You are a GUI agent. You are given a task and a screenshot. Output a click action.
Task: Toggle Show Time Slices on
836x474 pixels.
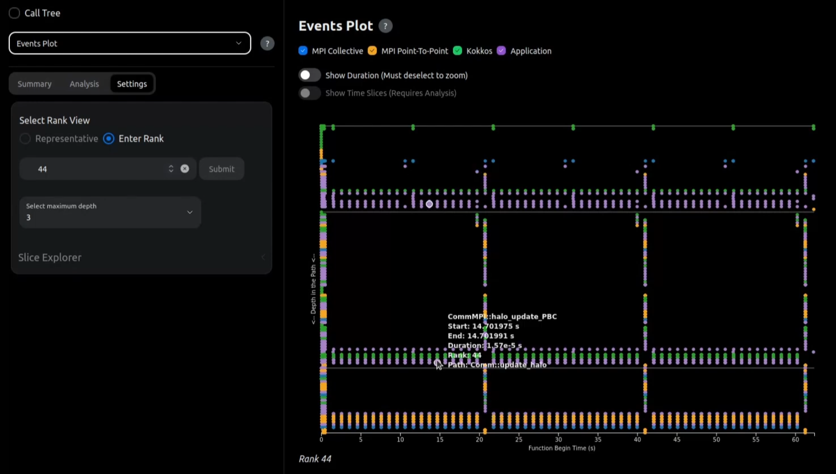(310, 93)
